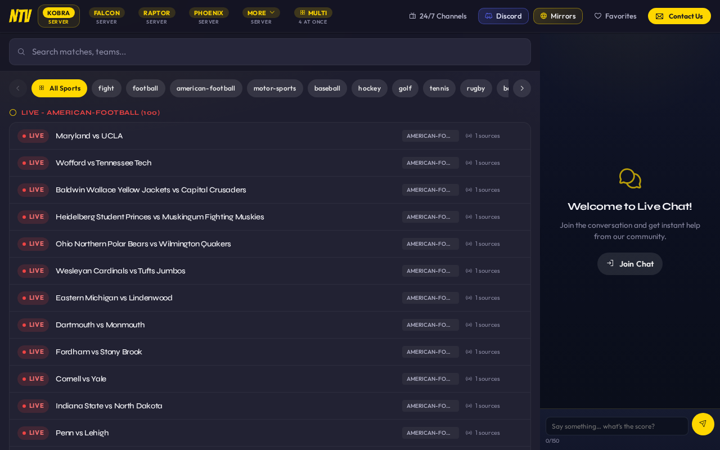The width and height of the screenshot is (720, 450).
Task: Open 24/7 Channels TV link
Action: tap(438, 16)
